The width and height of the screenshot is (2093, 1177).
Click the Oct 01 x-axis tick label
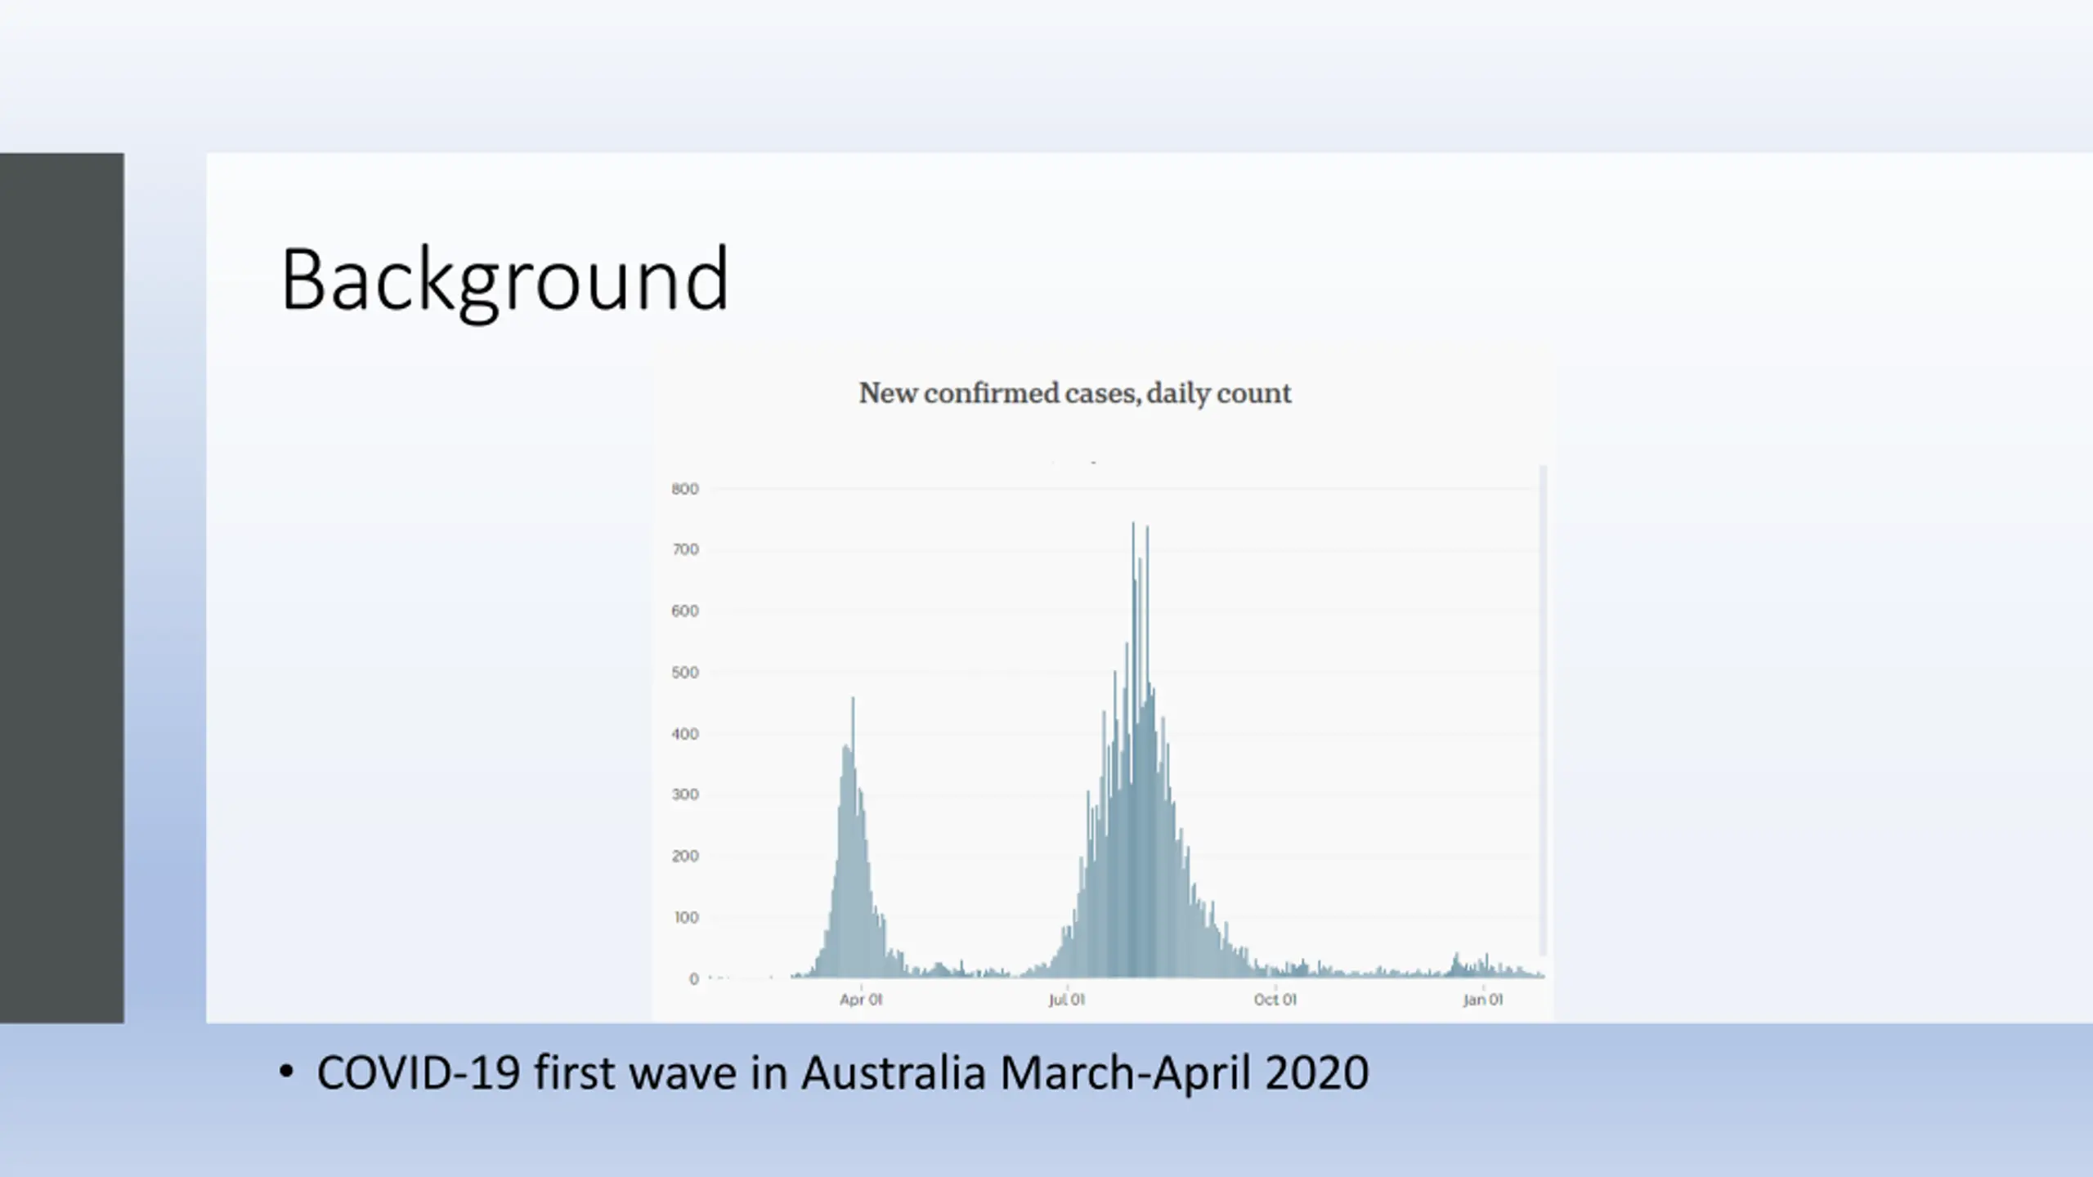click(x=1275, y=999)
